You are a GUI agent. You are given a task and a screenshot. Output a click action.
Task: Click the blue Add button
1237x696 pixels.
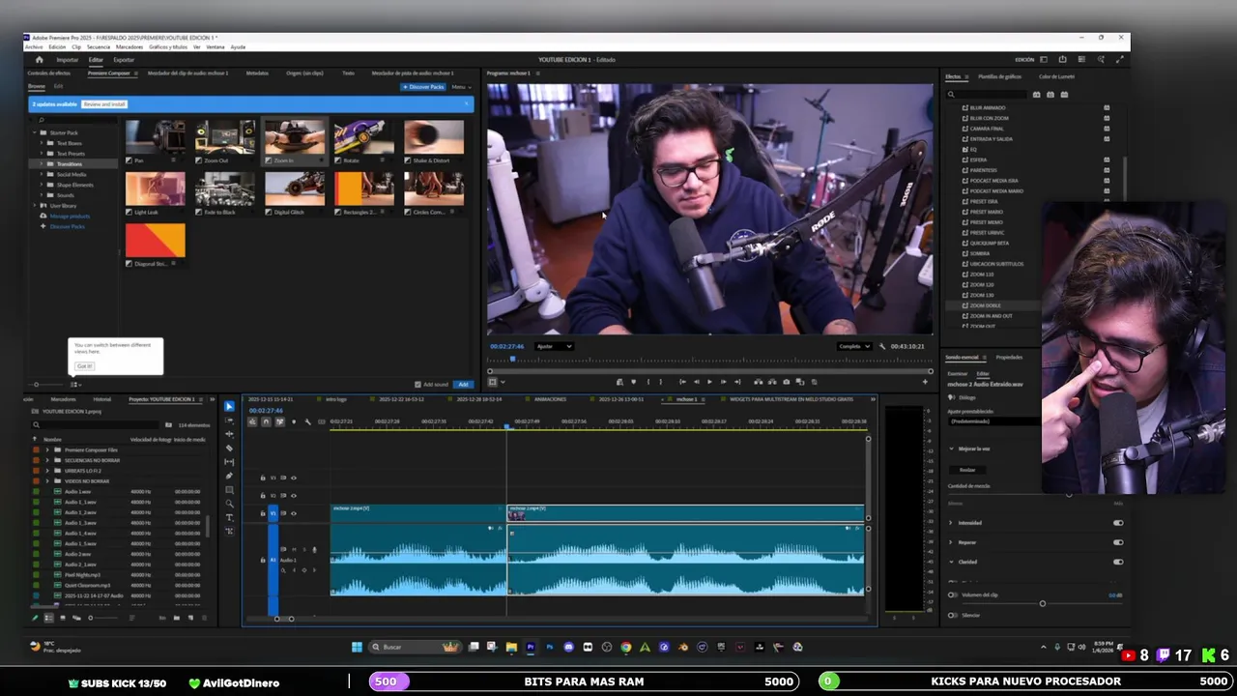[464, 385]
